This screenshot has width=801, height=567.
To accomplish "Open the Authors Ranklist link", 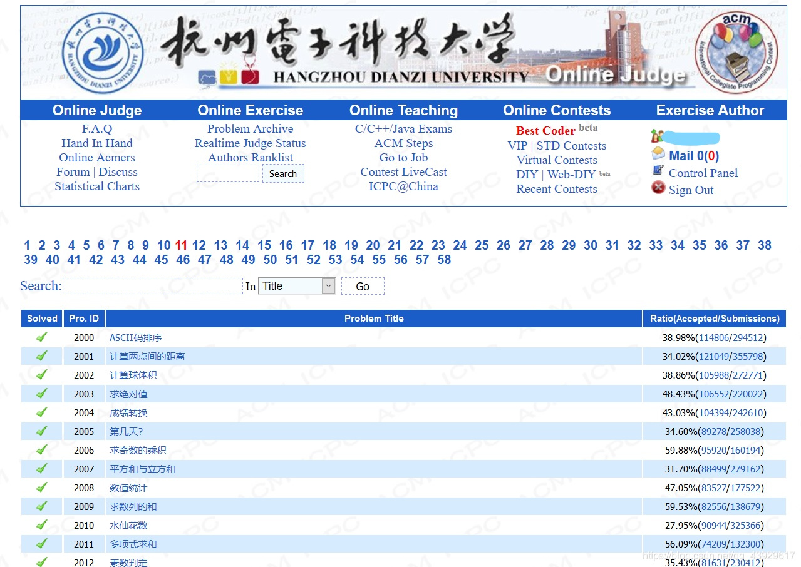I will coord(251,158).
